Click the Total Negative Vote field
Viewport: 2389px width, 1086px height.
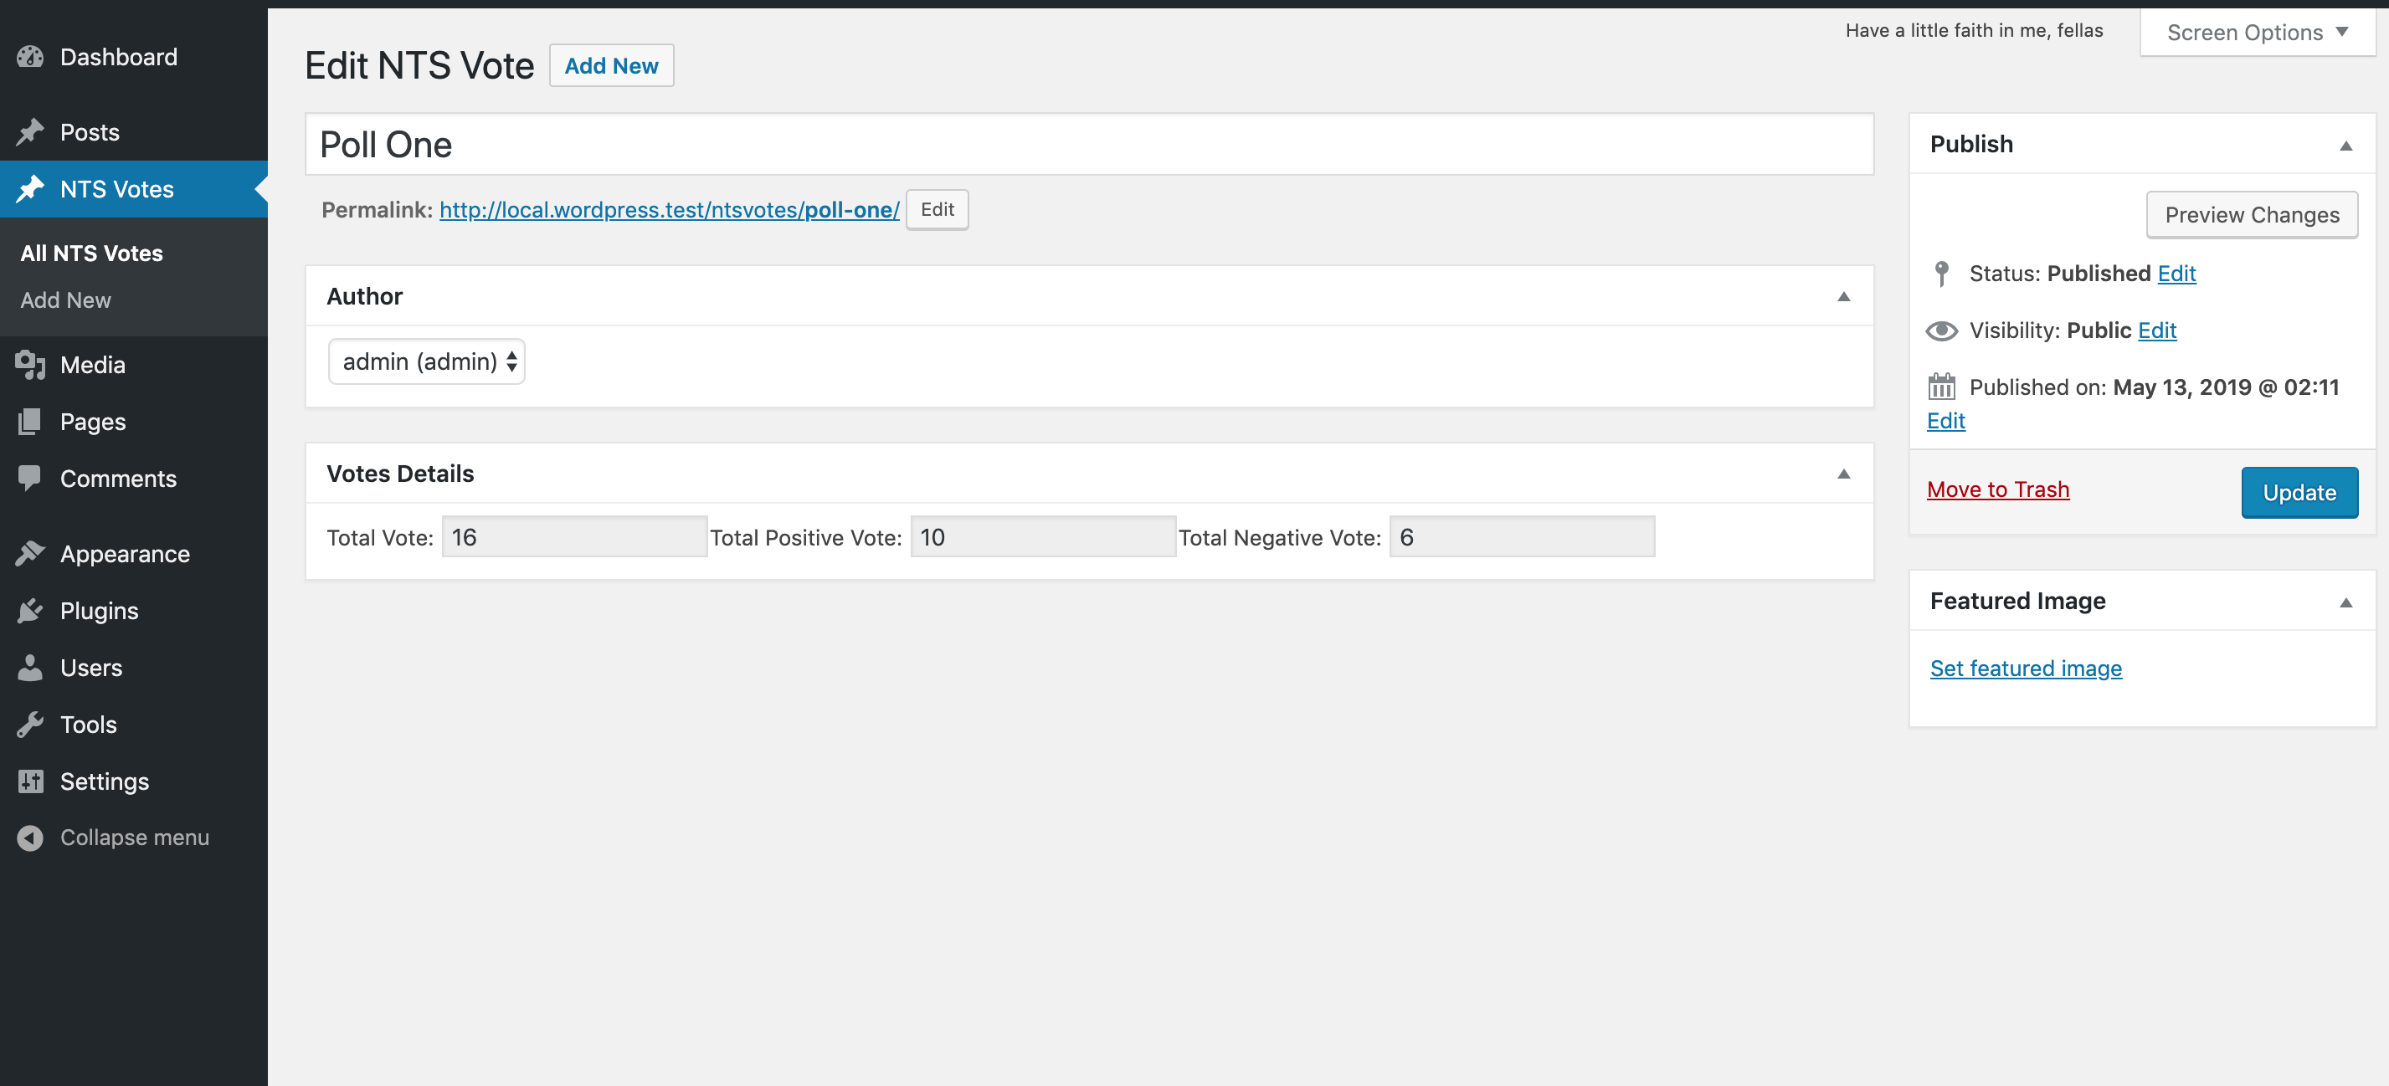(x=1522, y=537)
